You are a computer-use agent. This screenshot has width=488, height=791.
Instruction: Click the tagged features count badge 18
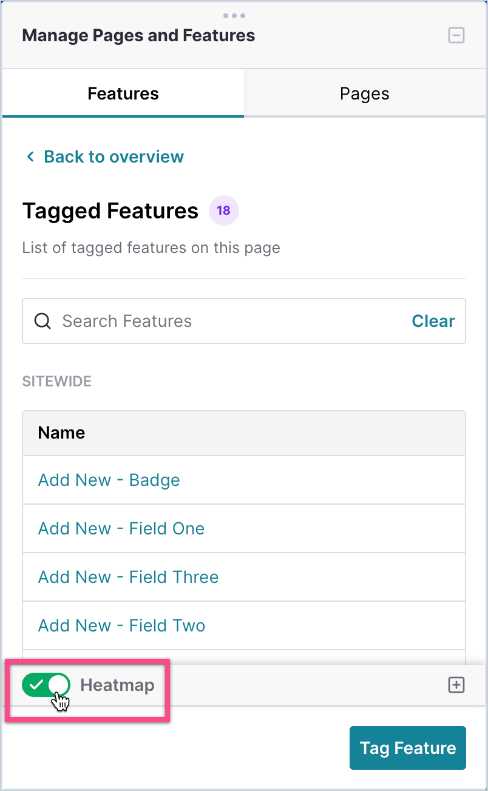tap(223, 211)
